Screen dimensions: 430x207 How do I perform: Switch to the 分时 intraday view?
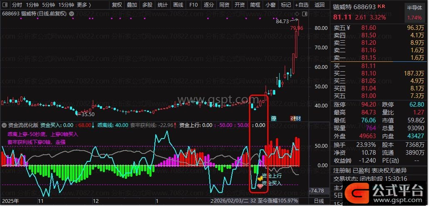point(17,5)
